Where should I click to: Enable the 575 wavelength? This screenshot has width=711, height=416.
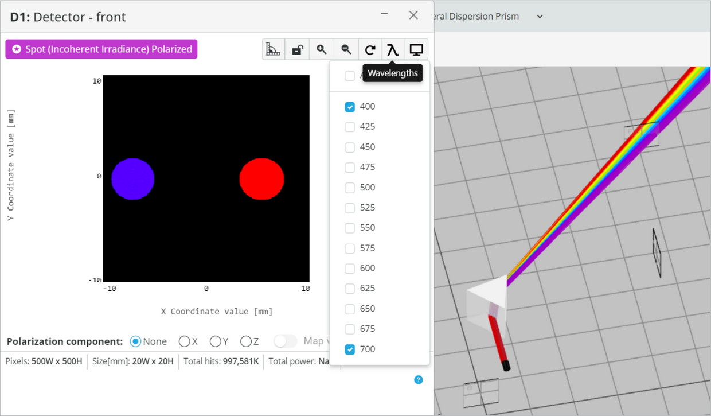(x=350, y=248)
